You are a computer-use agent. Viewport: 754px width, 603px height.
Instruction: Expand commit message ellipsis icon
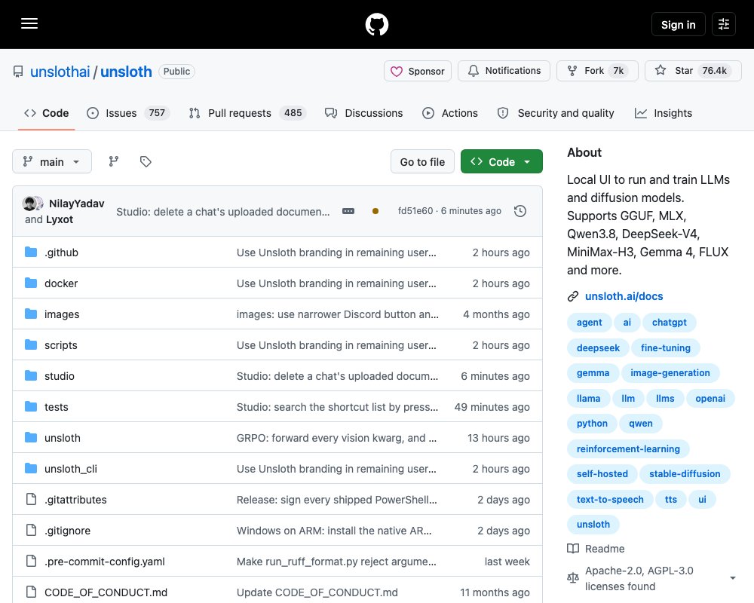point(348,211)
